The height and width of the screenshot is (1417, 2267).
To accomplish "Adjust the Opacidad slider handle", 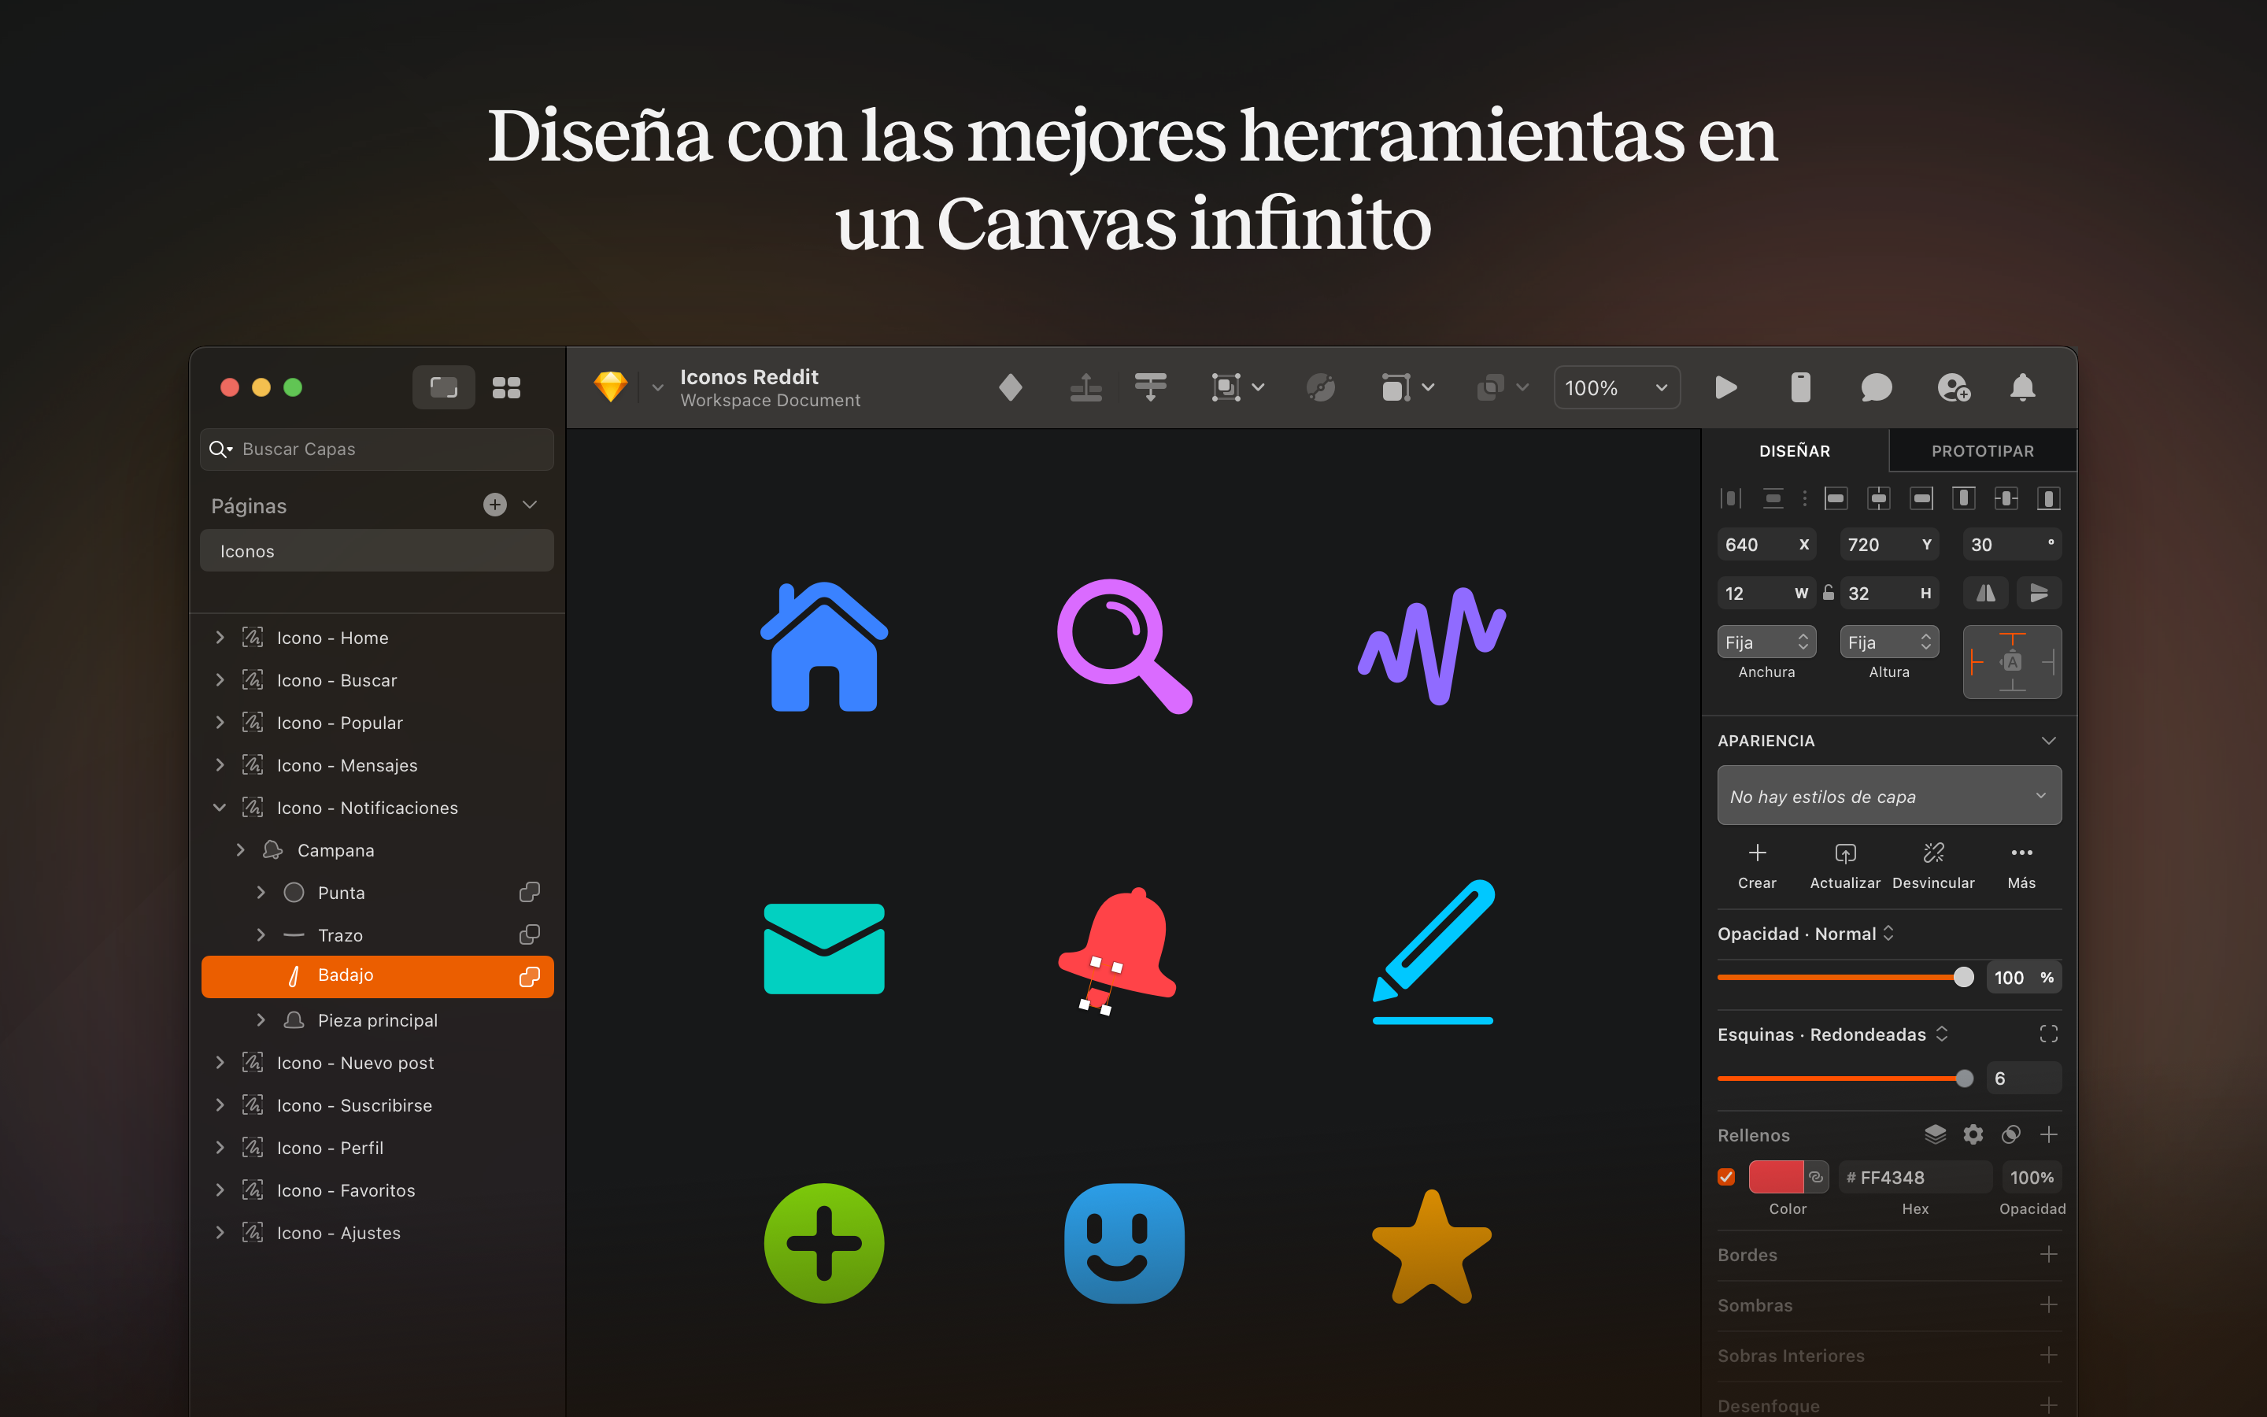I will [1963, 976].
